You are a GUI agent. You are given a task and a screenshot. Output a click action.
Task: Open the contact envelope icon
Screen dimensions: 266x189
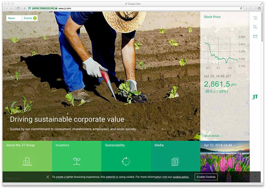(255, 36)
